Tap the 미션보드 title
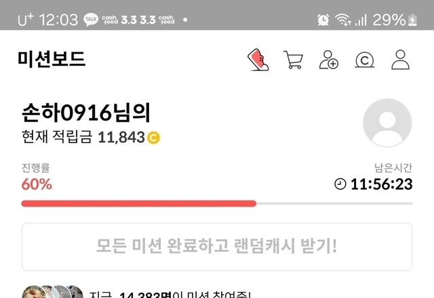This screenshot has width=434, height=298. (52, 59)
